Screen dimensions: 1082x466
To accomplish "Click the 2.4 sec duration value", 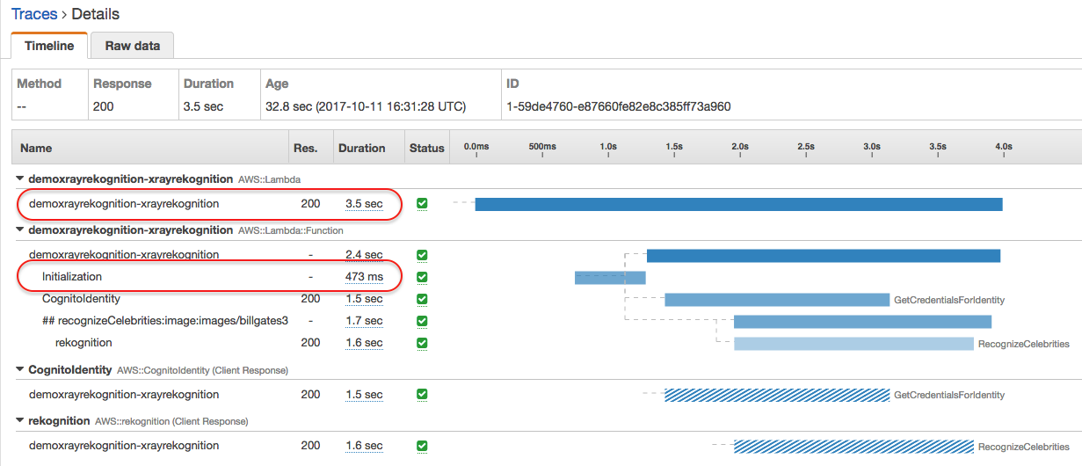I will [x=364, y=255].
